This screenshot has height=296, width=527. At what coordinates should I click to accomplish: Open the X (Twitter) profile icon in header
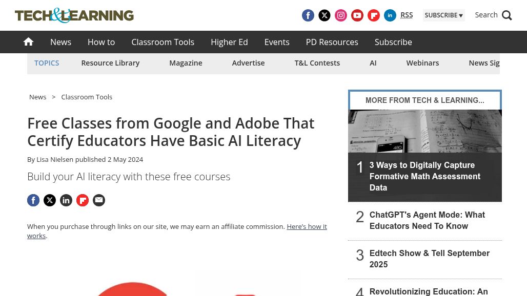coord(325,15)
